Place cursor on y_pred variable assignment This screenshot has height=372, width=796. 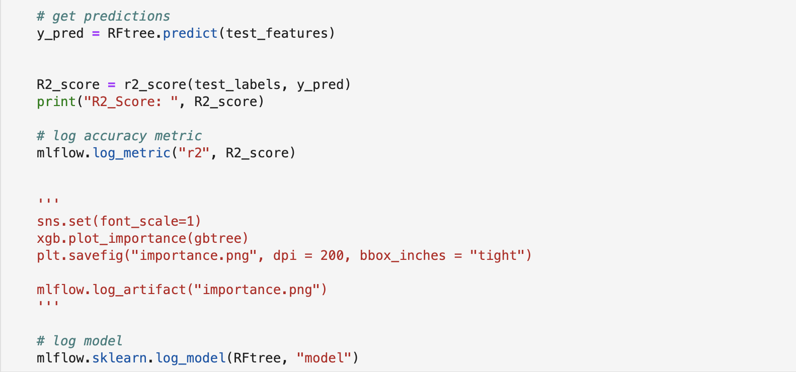click(60, 34)
